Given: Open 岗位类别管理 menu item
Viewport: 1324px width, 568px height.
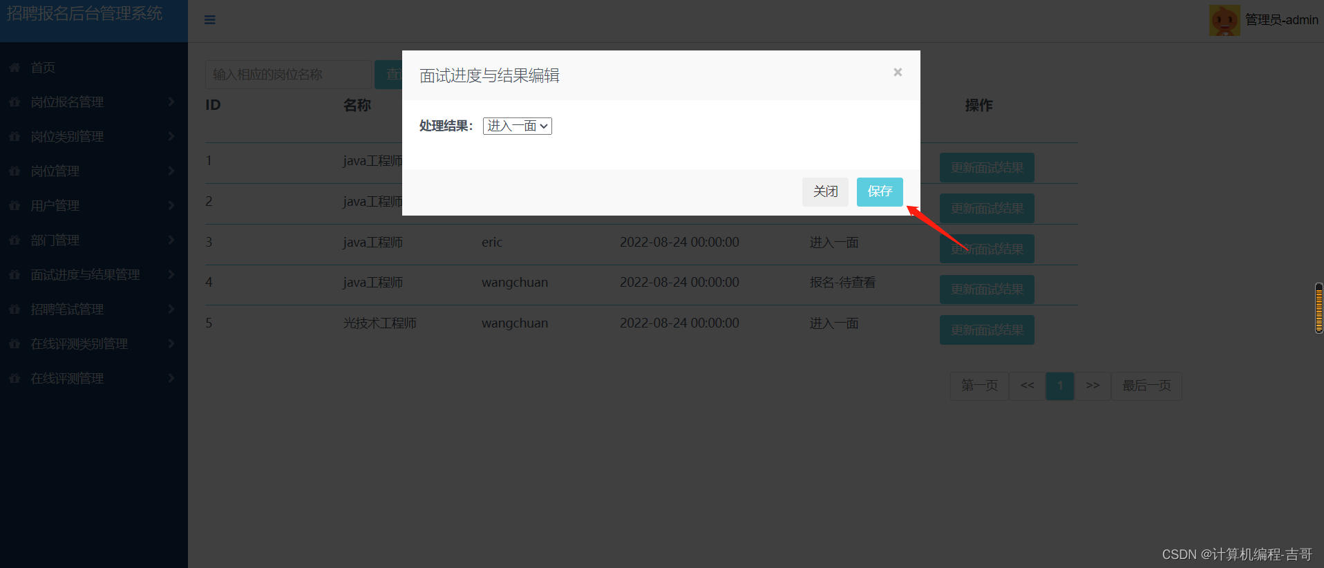Looking at the screenshot, I should [67, 136].
